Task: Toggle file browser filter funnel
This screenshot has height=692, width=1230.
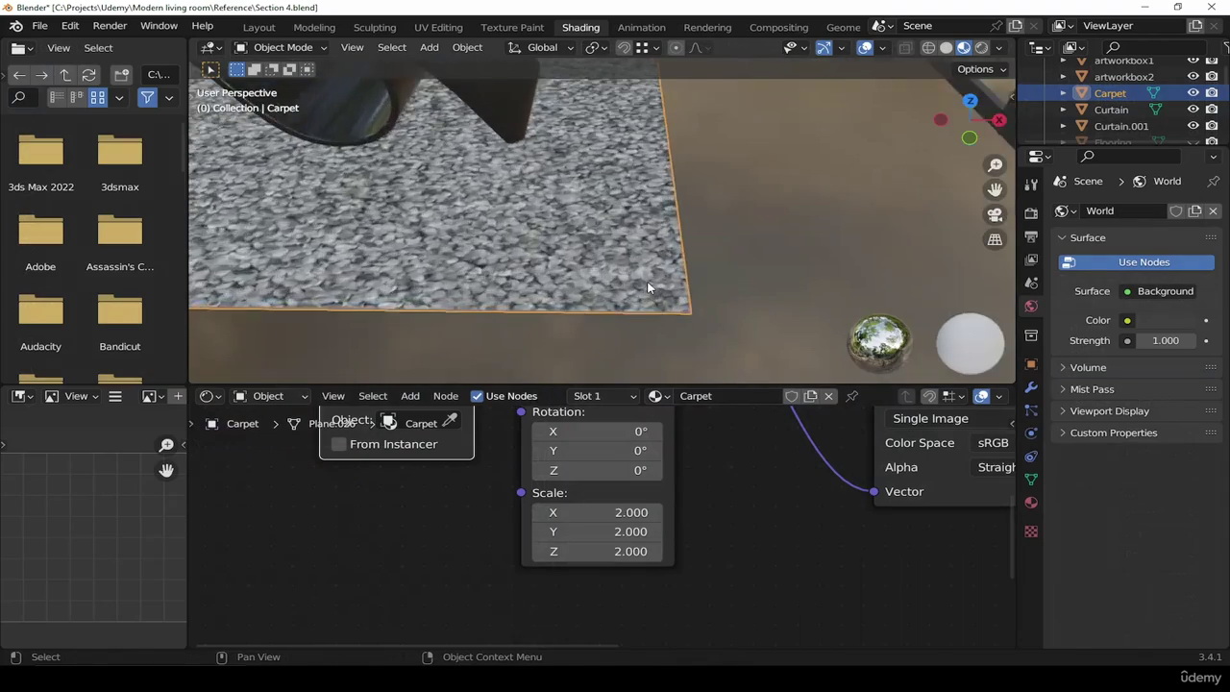Action: 147,97
